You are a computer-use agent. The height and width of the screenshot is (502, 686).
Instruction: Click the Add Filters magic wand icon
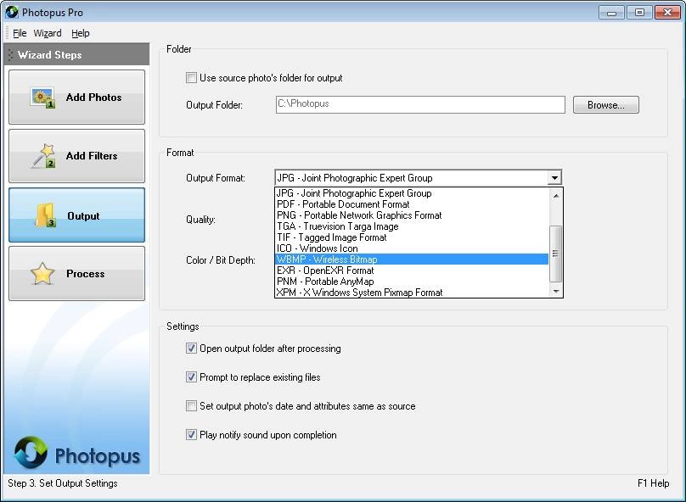pyautogui.click(x=42, y=156)
